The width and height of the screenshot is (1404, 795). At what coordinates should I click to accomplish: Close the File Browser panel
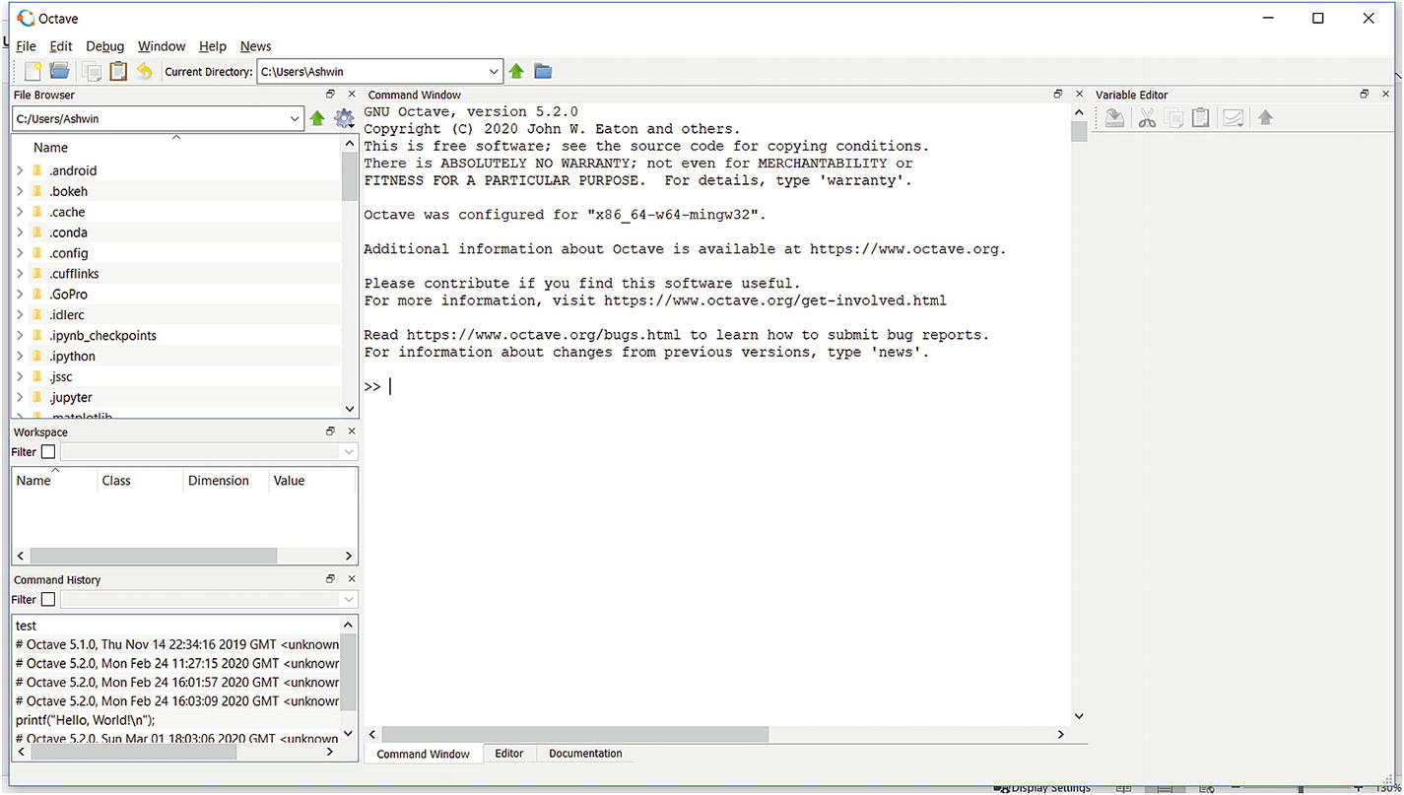pyautogui.click(x=352, y=95)
